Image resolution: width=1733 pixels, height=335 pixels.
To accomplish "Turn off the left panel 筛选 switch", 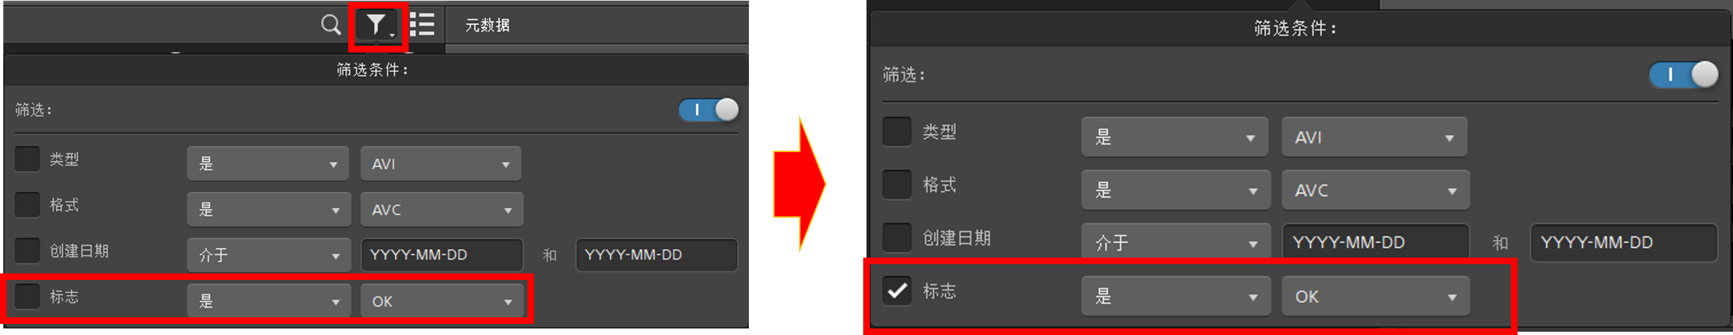I will click(x=708, y=109).
